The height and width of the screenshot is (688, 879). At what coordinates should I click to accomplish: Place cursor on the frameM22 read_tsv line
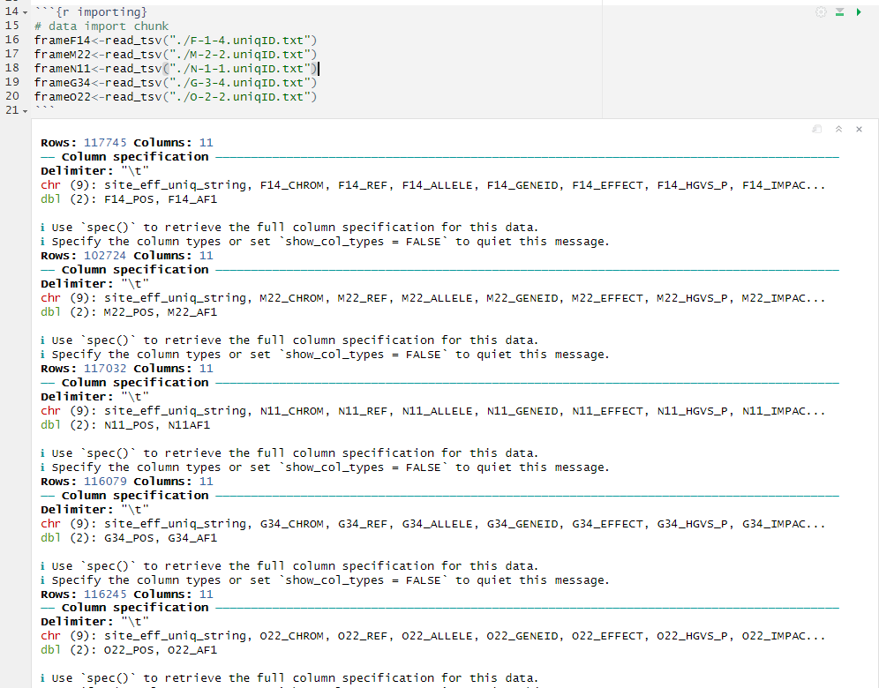pyautogui.click(x=176, y=55)
